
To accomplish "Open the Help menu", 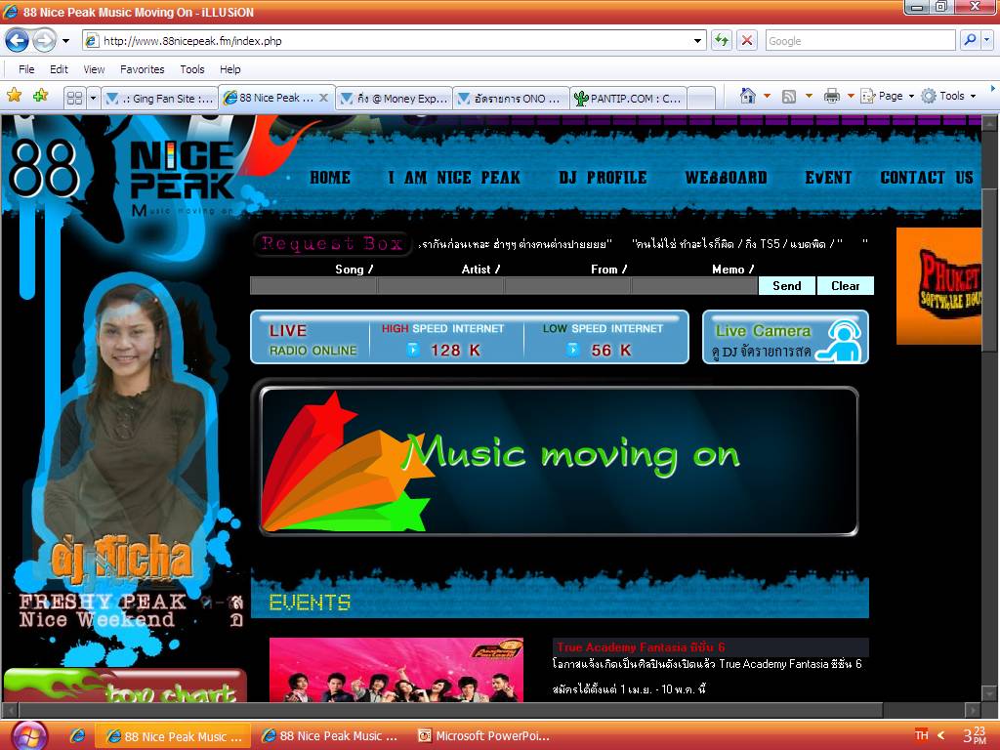I will click(x=230, y=69).
